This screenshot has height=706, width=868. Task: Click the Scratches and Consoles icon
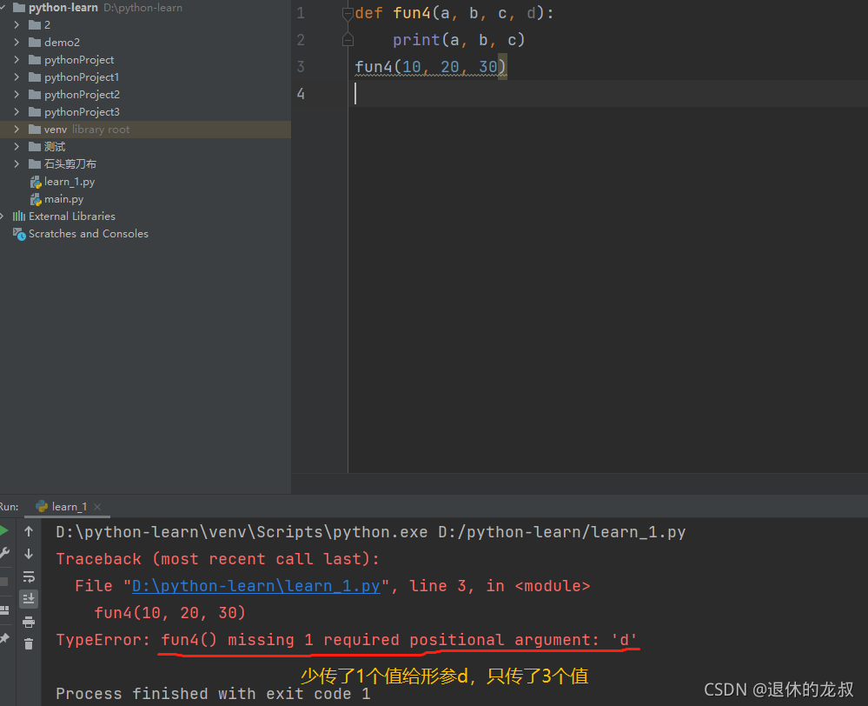(x=19, y=234)
